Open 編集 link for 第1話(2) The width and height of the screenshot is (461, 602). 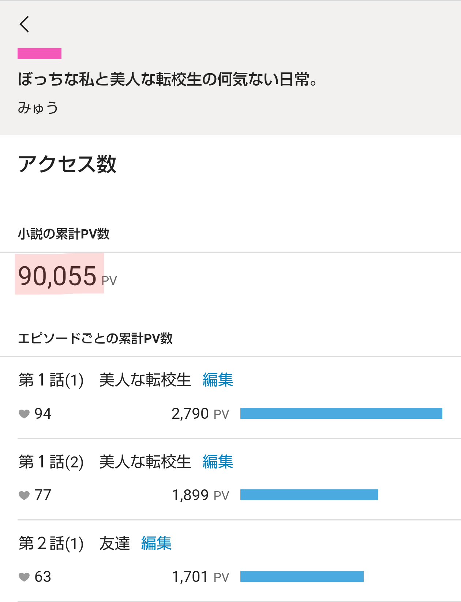point(218,462)
